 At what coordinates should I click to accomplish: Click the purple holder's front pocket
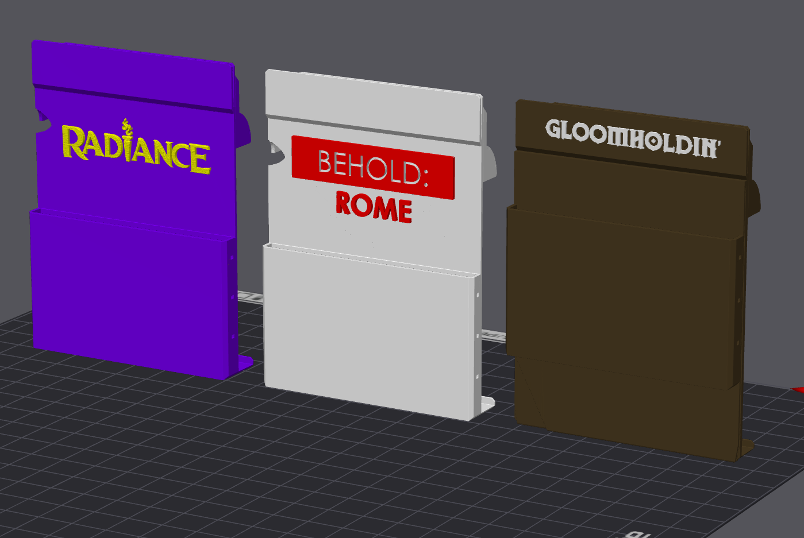(132, 293)
